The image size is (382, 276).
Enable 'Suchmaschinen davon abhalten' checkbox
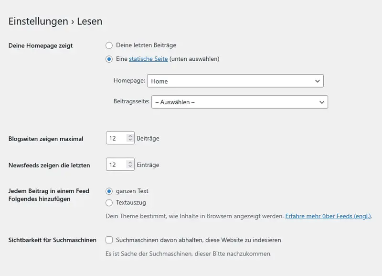[x=109, y=240]
